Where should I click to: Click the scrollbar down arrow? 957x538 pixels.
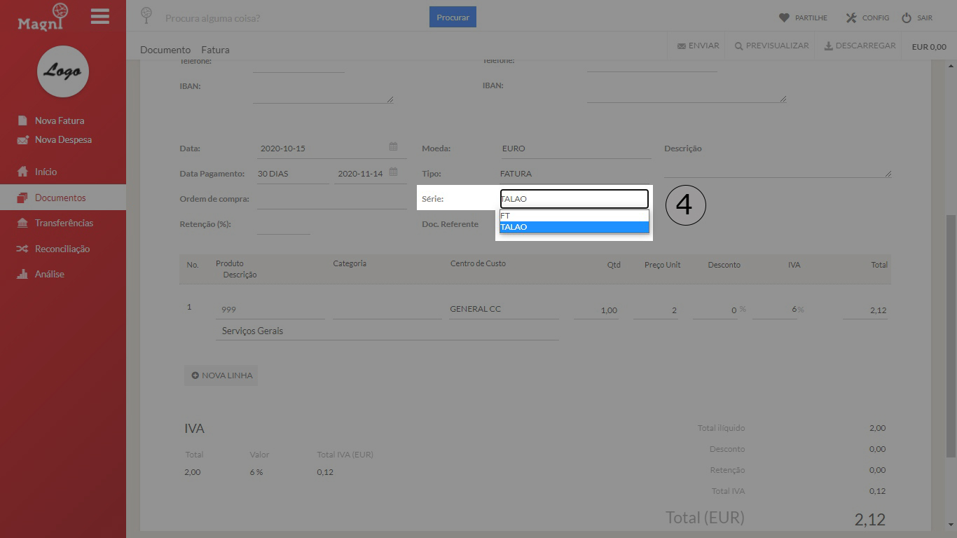(x=951, y=524)
